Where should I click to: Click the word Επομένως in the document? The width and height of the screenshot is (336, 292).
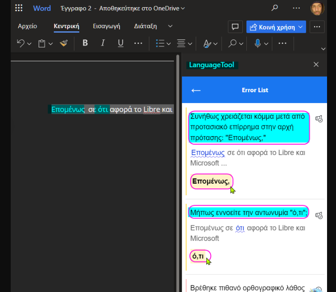click(68, 109)
